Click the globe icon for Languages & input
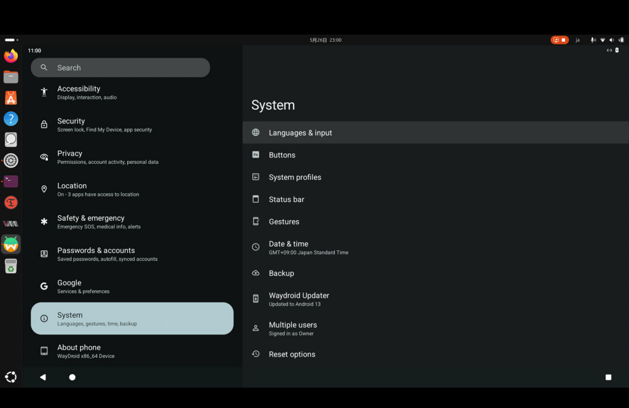The height and width of the screenshot is (408, 629). (x=256, y=133)
